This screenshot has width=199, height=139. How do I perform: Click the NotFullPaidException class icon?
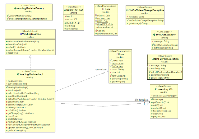pos(153,59)
